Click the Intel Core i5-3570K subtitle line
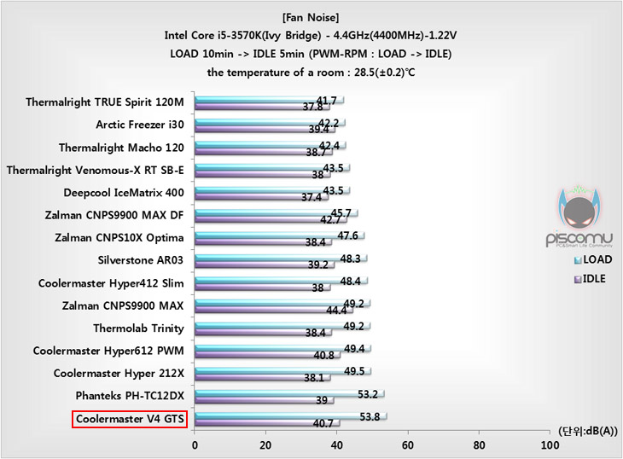This screenshot has height=459, width=623. coord(311,36)
